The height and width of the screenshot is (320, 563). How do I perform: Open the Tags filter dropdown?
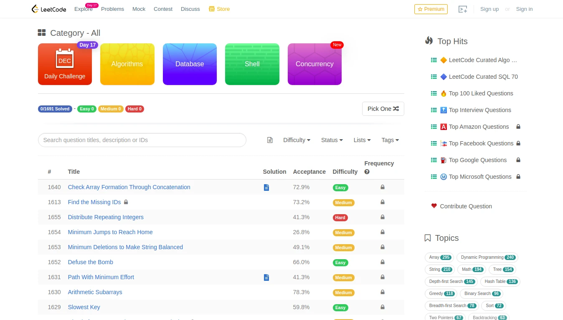(390, 140)
